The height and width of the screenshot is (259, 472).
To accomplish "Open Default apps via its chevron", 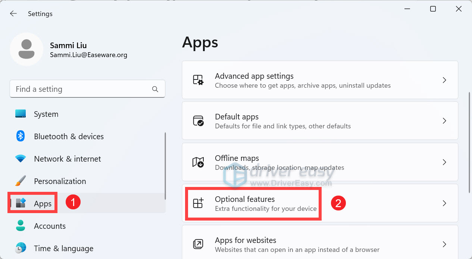I will click(x=444, y=121).
